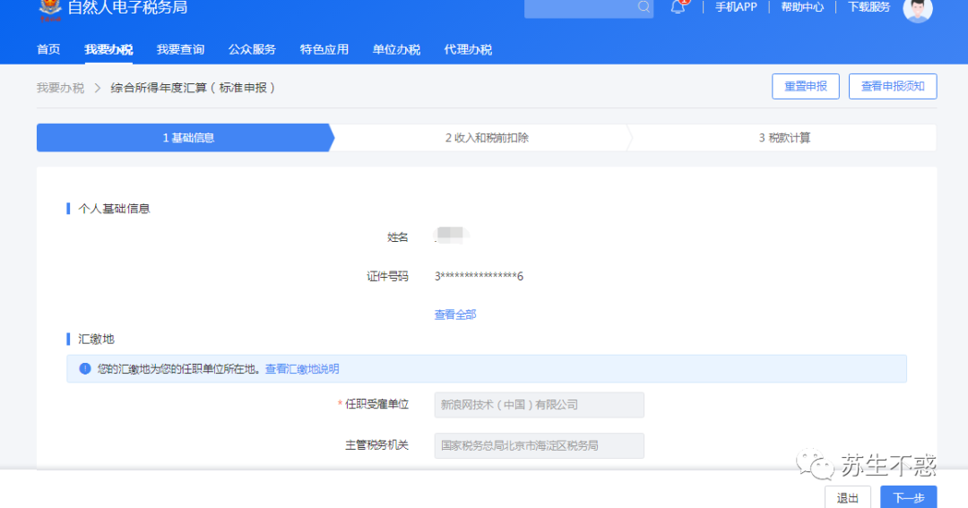This screenshot has width=968, height=508.
Task: Open 帮助中心 link
Action: click(x=802, y=7)
